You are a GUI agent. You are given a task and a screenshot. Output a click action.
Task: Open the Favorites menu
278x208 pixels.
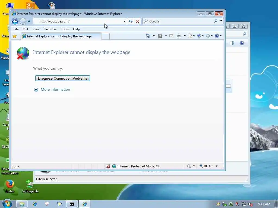coord(50,29)
